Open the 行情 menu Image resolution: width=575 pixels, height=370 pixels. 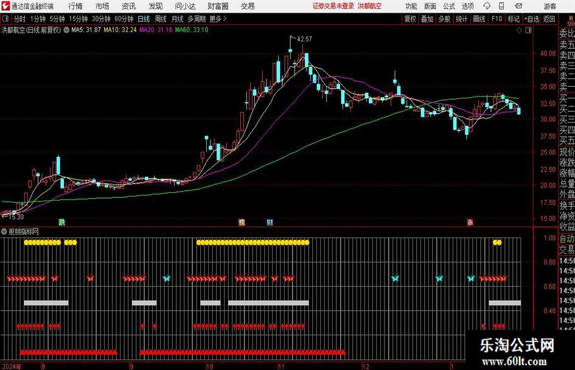click(75, 6)
